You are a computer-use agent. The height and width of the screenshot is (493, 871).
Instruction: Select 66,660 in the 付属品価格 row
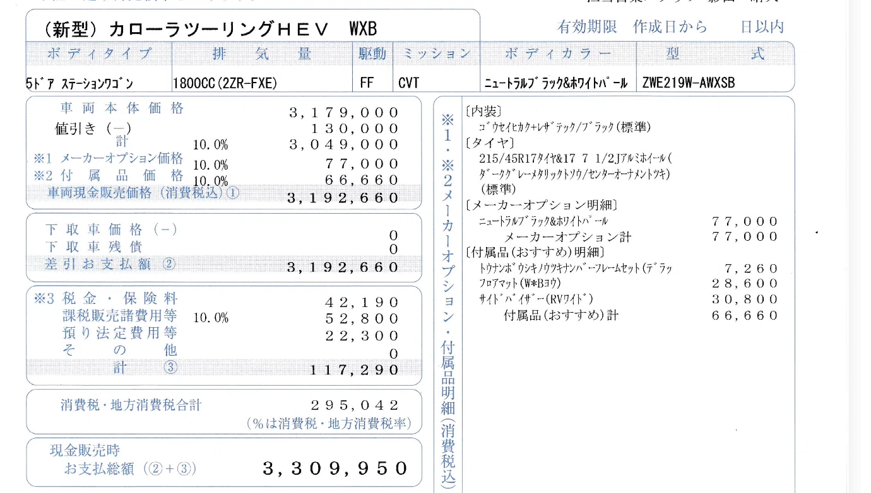coord(362,181)
